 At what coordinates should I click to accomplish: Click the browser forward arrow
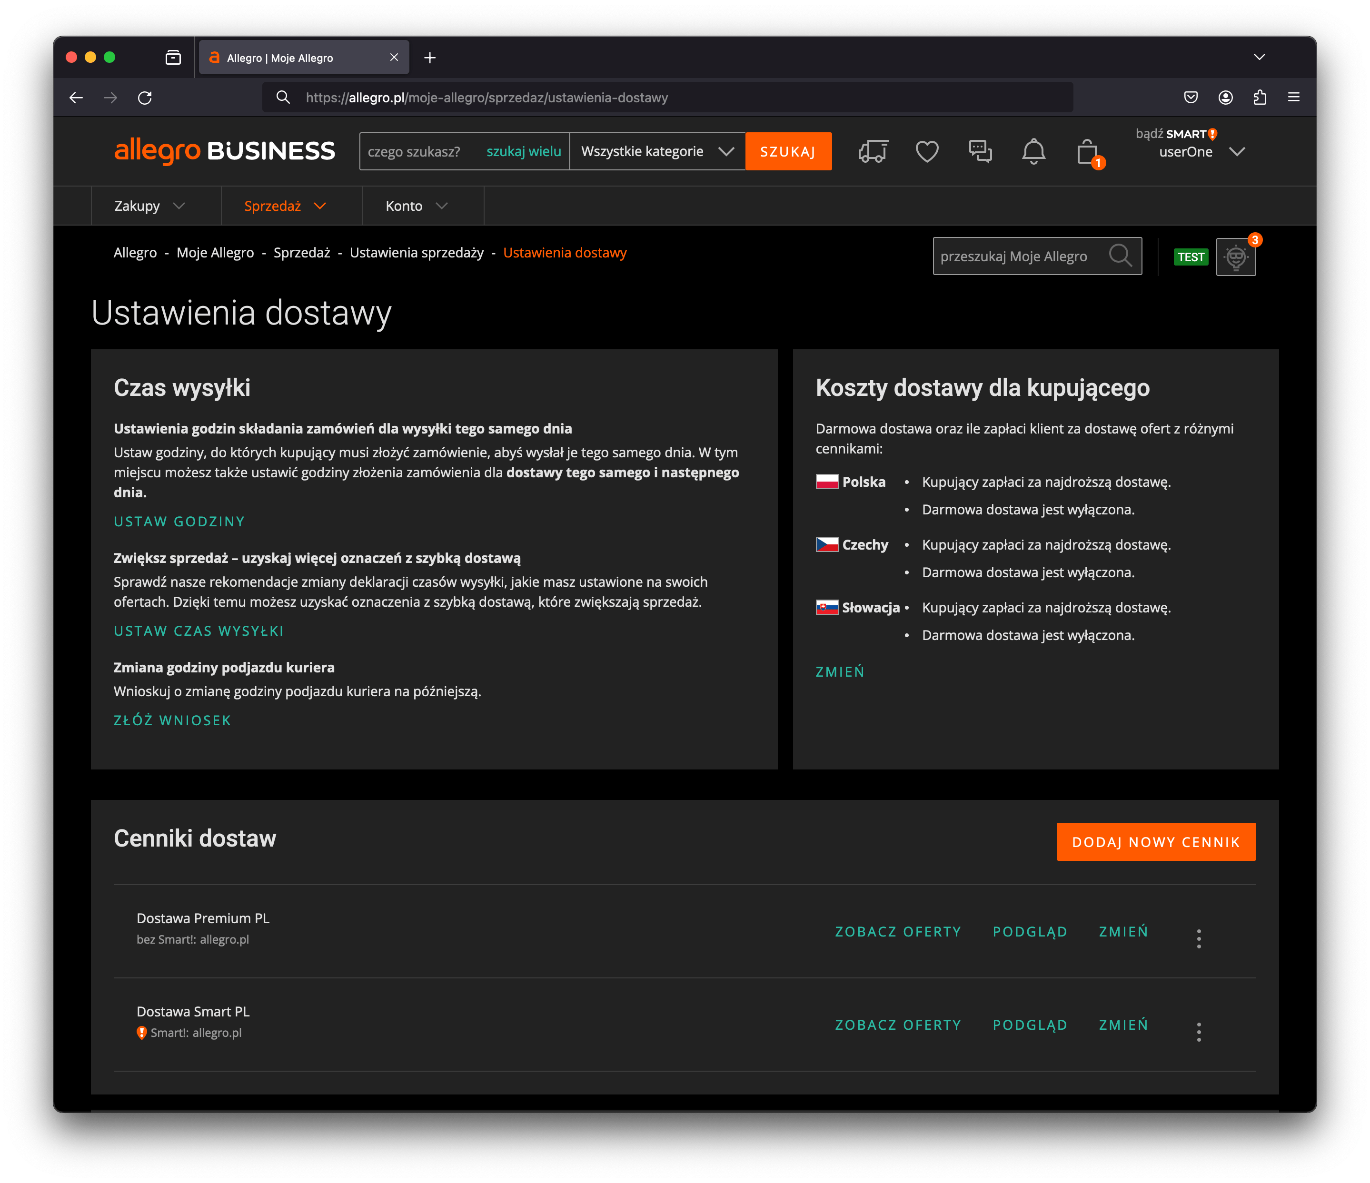point(110,98)
